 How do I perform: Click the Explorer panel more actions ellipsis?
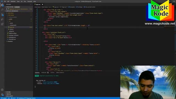31,4
